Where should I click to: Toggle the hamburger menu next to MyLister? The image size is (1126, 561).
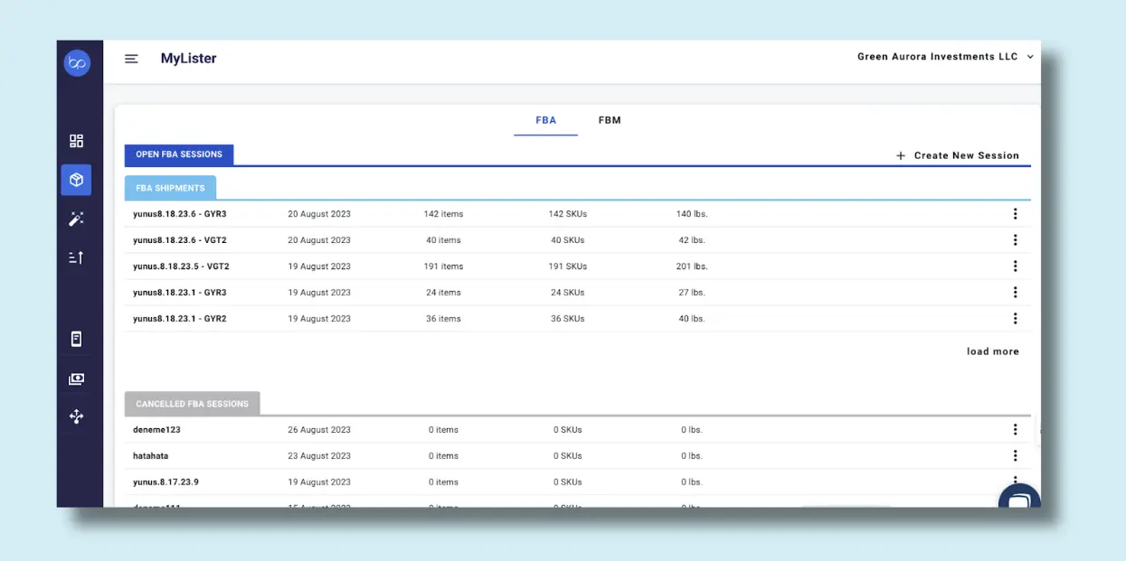click(131, 59)
